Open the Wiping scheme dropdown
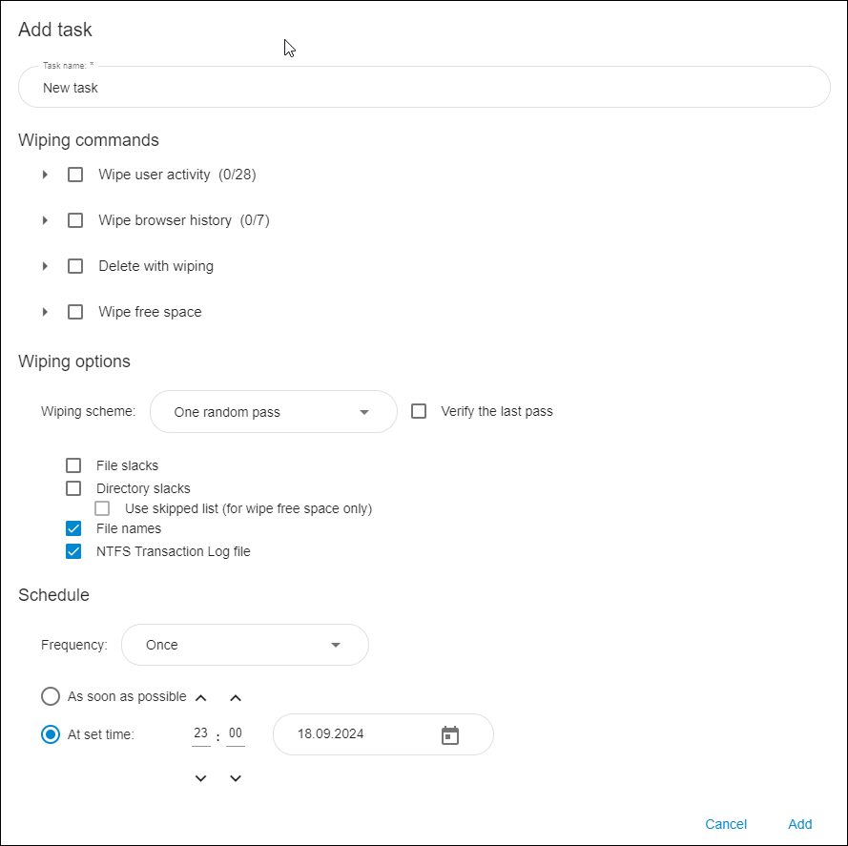Screen dimensions: 848x846 [273, 412]
